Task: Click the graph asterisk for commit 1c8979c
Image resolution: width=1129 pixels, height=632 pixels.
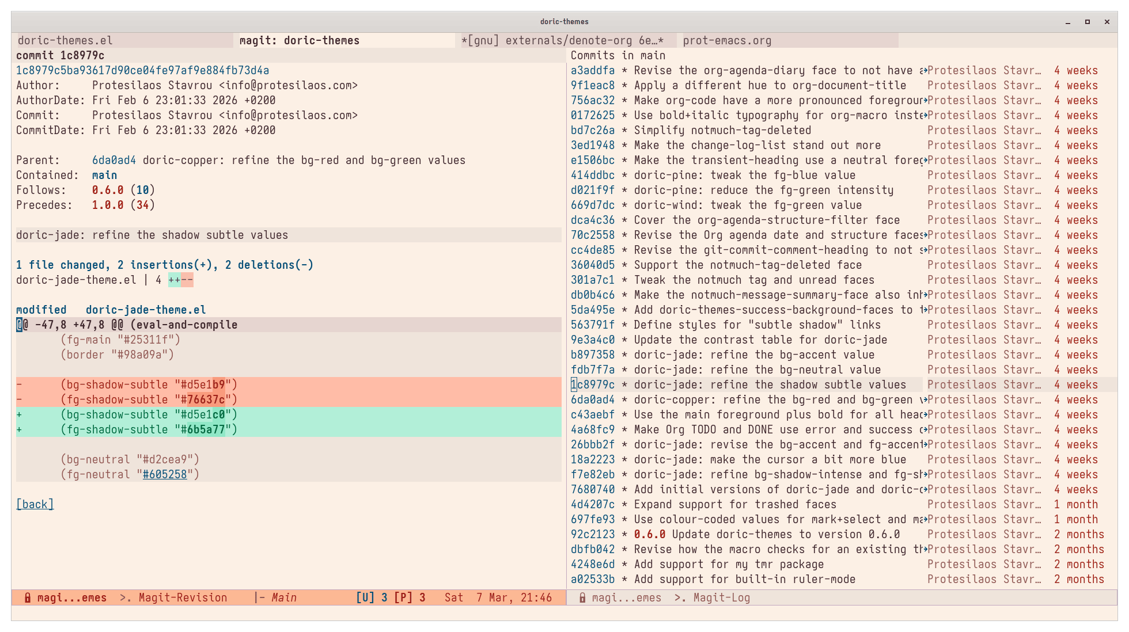Action: click(x=624, y=385)
